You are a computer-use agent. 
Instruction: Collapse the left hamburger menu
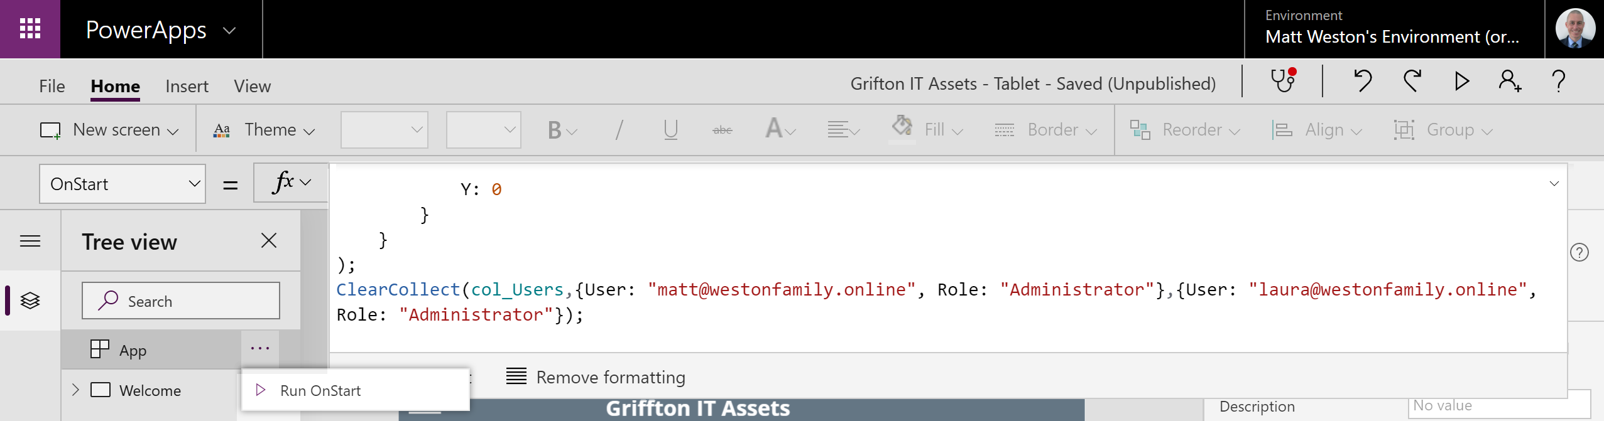(30, 241)
